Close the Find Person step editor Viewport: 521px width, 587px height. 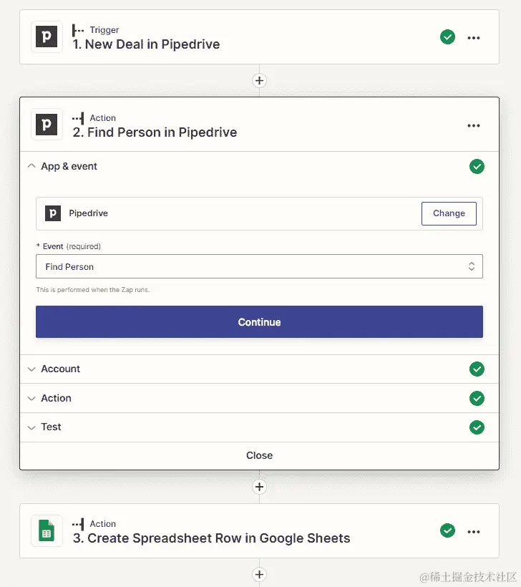click(259, 455)
